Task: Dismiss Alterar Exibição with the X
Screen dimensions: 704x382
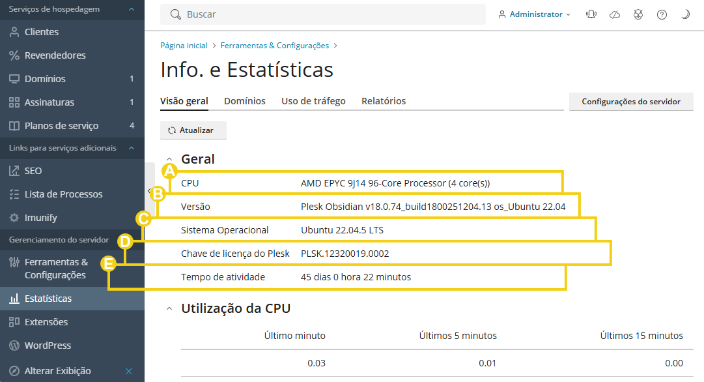Action: (129, 370)
